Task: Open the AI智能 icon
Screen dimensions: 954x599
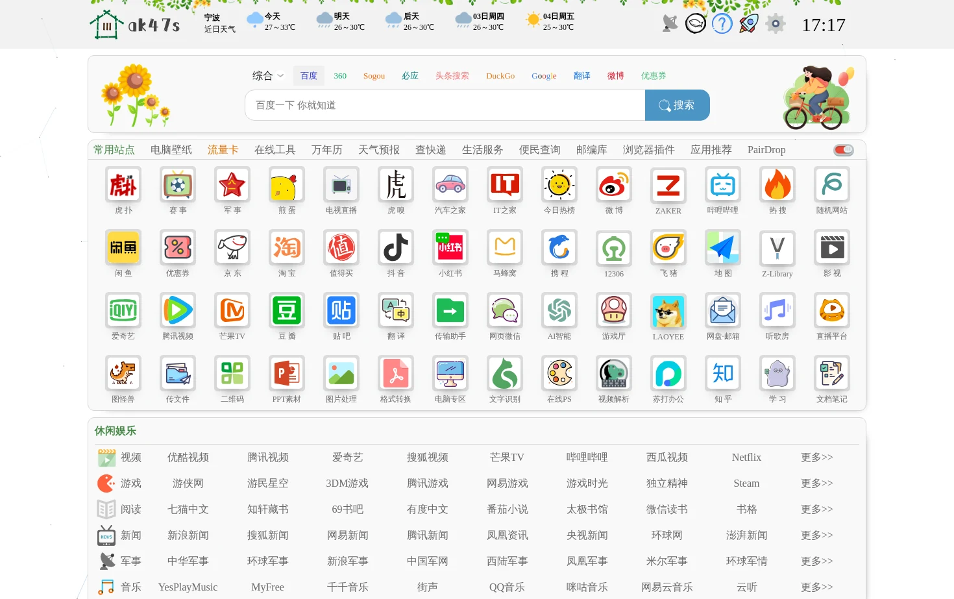Action: click(x=559, y=311)
